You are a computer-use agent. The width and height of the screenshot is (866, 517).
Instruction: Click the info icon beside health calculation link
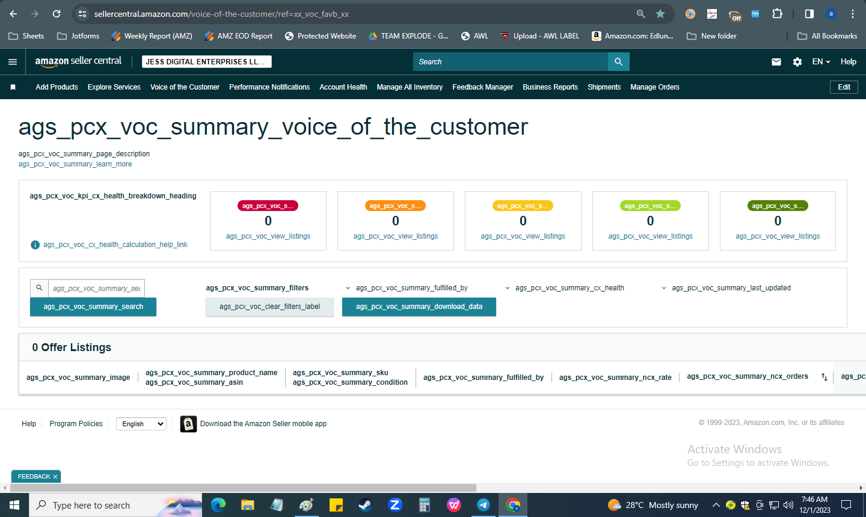coord(35,245)
